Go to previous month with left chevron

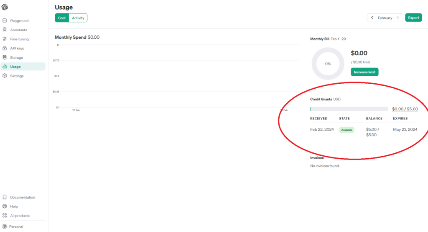point(372,17)
